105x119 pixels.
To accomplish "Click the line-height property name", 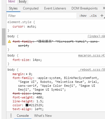I will coord(23,101).
